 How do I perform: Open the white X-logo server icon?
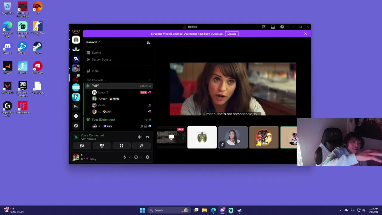[x=76, y=59]
